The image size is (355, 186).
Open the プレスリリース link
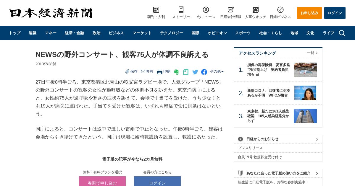pyautogui.click(x=250, y=148)
